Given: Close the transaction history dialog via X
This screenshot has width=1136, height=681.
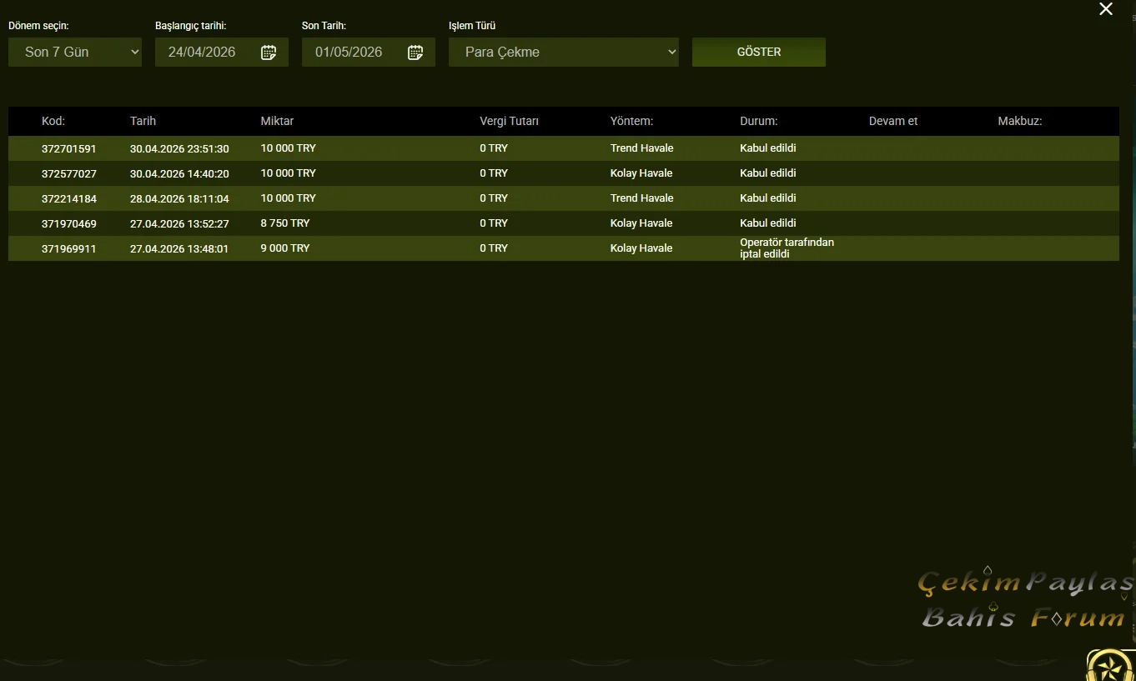Looking at the screenshot, I should (1106, 9).
